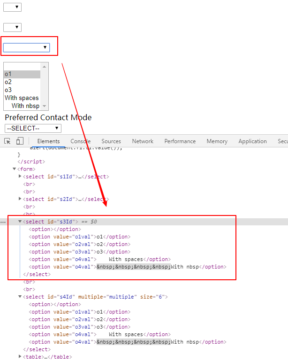Select o3 in the multi-select list

coord(22,90)
